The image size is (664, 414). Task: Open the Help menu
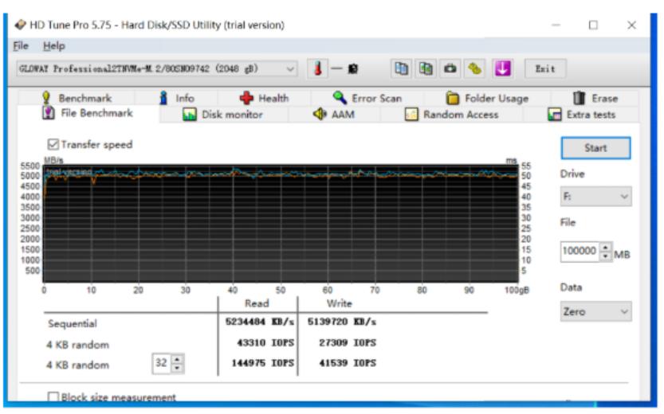(x=54, y=46)
